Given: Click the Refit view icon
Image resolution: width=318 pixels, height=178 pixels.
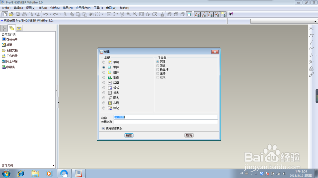Looking at the screenshot, I should (142, 14).
